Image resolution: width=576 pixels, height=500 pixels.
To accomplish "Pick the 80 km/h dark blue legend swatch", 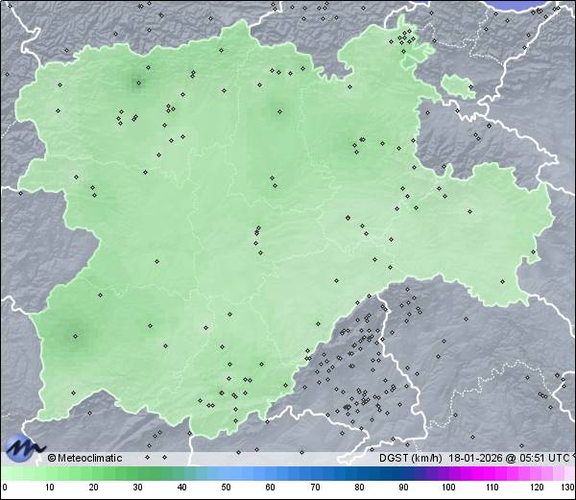I will [359, 474].
